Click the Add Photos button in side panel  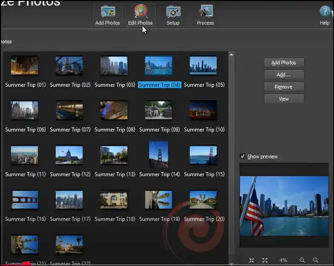coord(284,63)
